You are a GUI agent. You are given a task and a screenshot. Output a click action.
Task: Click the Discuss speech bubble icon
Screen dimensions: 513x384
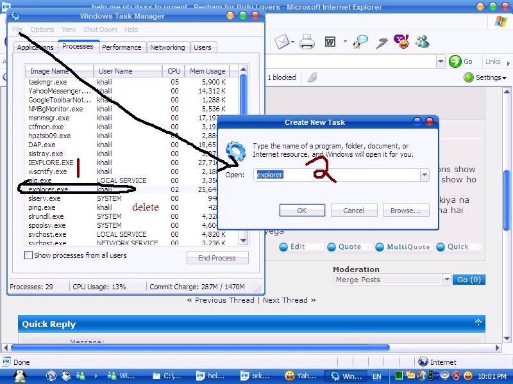click(x=362, y=42)
